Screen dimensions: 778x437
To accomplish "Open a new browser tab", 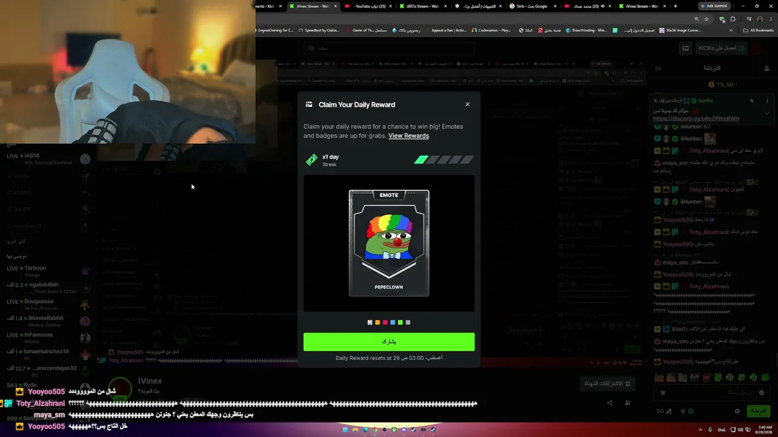I will tap(675, 6).
